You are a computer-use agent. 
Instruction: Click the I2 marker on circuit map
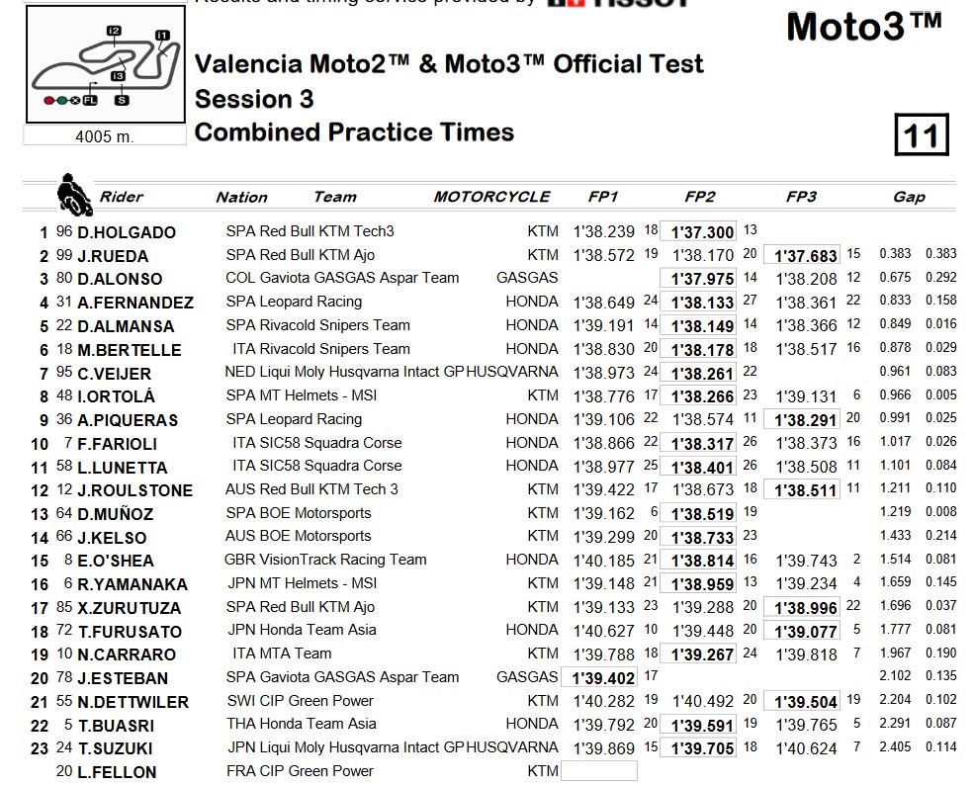pyautogui.click(x=114, y=31)
